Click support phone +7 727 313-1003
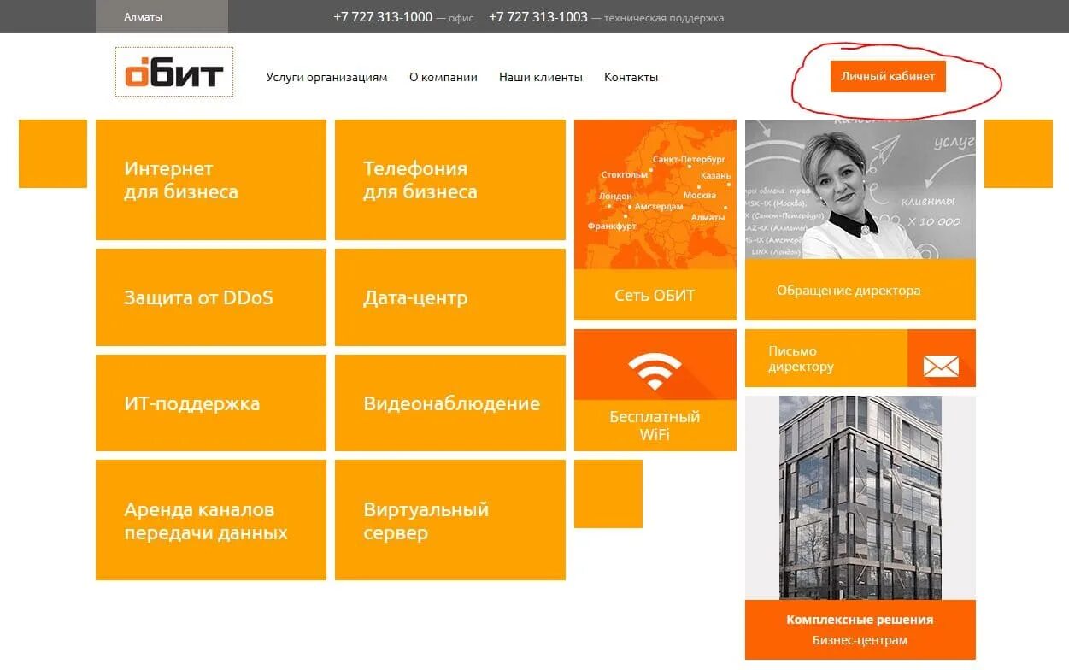This screenshot has height=670, width=1069. (538, 16)
